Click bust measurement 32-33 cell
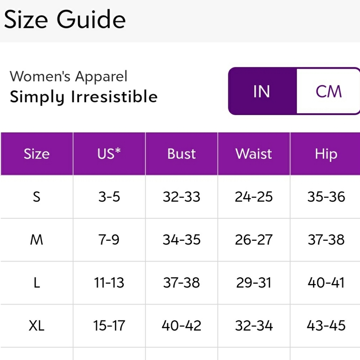 [x=181, y=197]
